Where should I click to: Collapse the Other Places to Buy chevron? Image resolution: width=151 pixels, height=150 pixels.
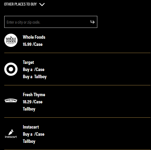click(42, 5)
